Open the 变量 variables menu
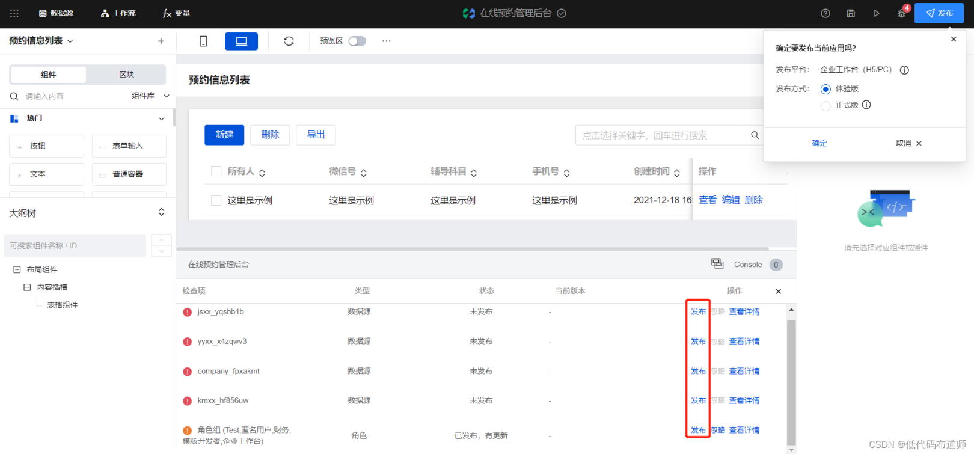The image size is (974, 454). pyautogui.click(x=176, y=13)
